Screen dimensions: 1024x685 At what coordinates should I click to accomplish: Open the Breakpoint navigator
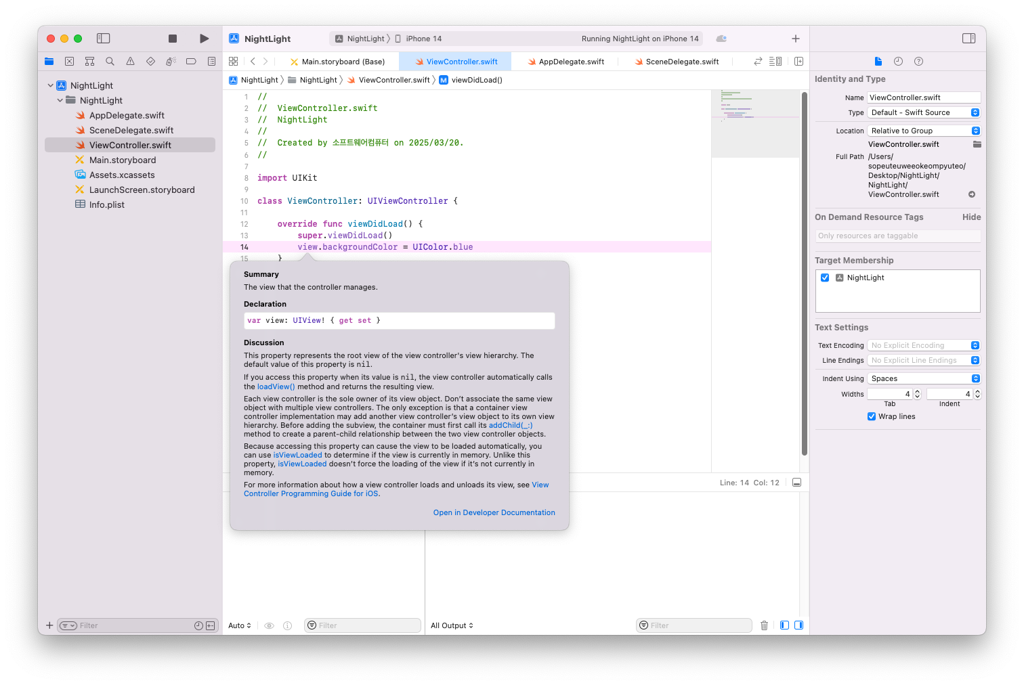click(x=191, y=62)
